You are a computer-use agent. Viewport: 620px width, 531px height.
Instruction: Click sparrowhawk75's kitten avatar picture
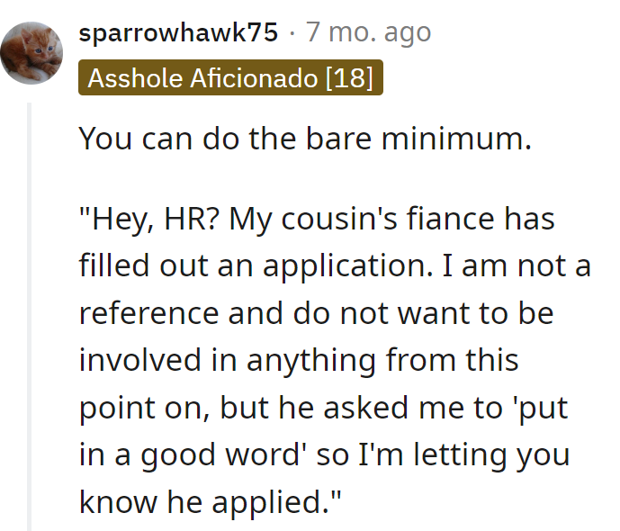tap(32, 51)
